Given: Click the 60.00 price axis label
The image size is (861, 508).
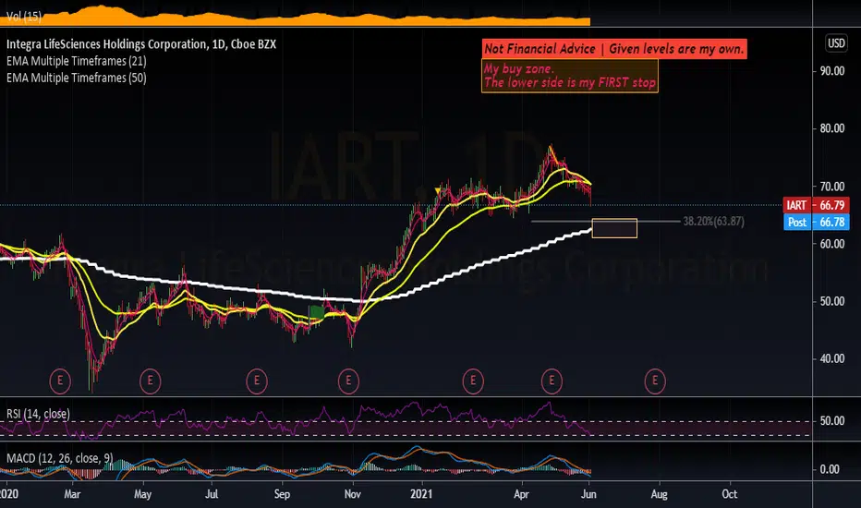Looking at the screenshot, I should [831, 244].
